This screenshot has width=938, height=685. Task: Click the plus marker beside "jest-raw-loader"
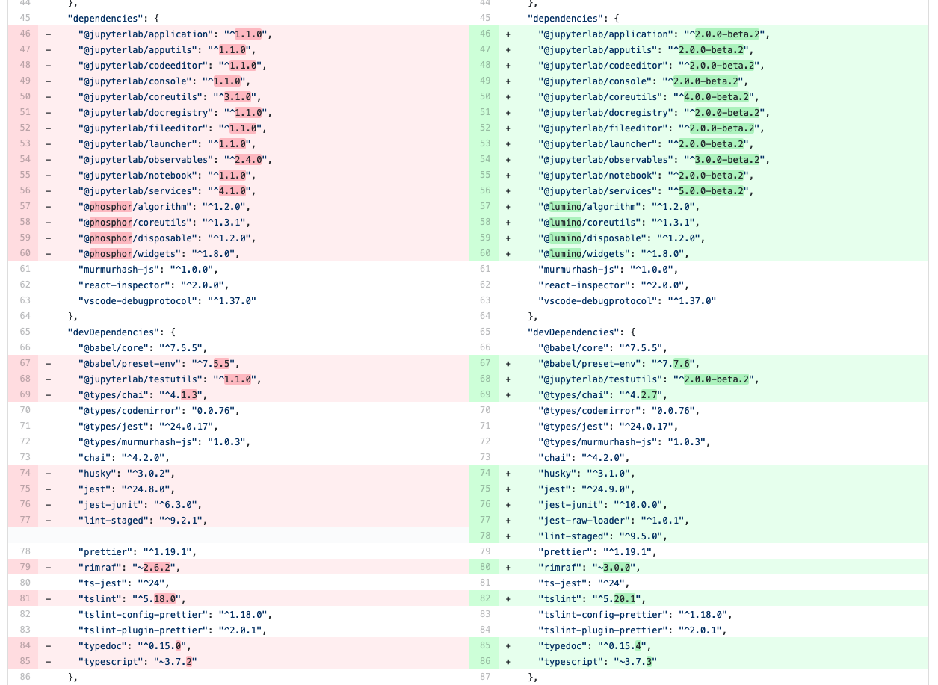tap(508, 520)
